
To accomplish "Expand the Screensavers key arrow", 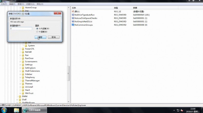I will [20, 61].
